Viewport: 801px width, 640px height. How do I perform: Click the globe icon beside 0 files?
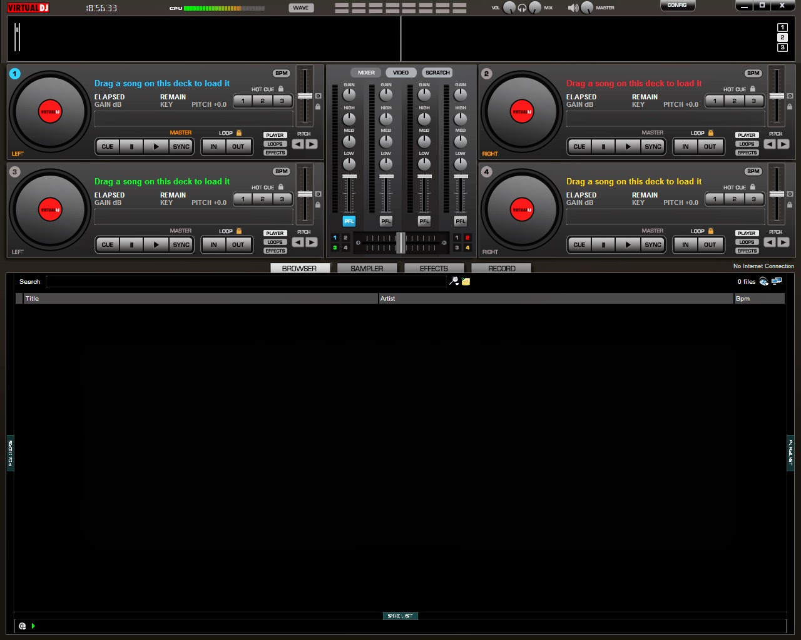pyautogui.click(x=763, y=281)
